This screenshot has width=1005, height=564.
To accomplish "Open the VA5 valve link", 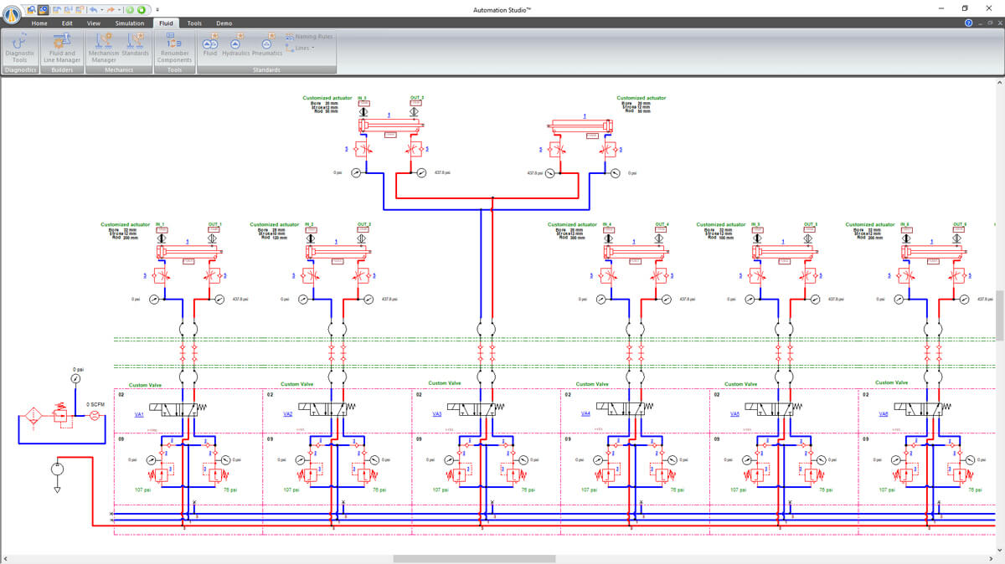I will pyautogui.click(x=734, y=413).
